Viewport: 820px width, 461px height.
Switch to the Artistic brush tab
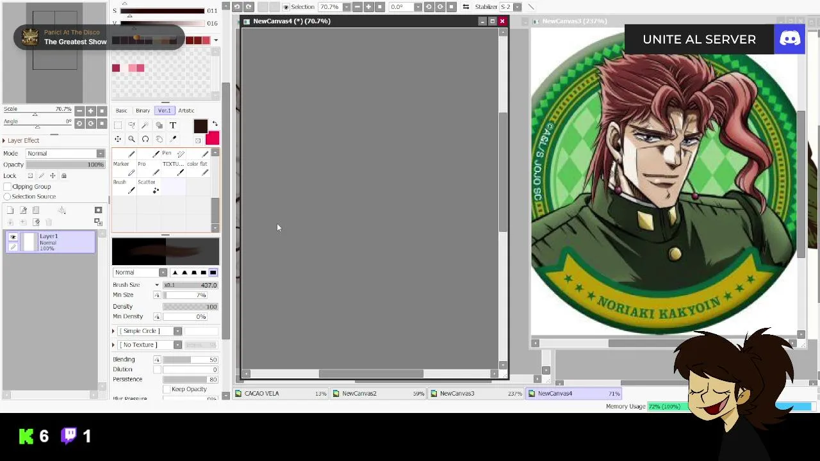click(x=186, y=110)
